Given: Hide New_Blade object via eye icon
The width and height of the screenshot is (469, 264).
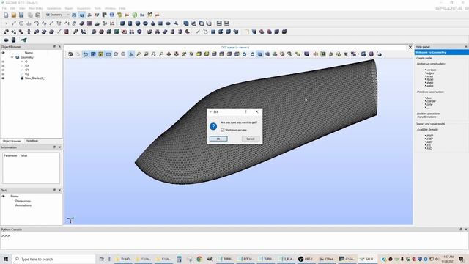Looking at the screenshot, I should click(3, 78).
